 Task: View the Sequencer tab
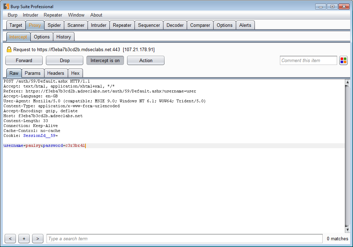pos(149,25)
